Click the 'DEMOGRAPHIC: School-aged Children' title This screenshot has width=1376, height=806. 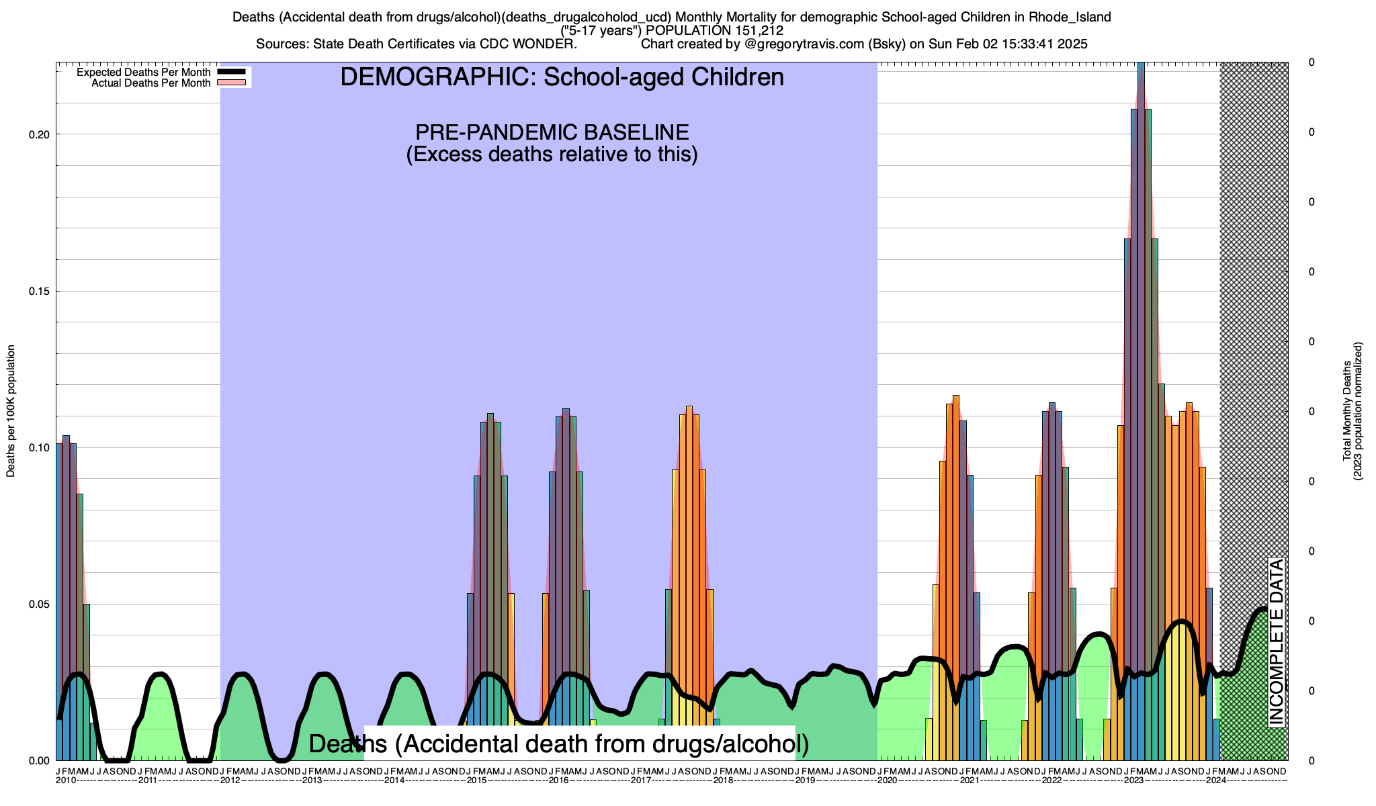point(562,77)
